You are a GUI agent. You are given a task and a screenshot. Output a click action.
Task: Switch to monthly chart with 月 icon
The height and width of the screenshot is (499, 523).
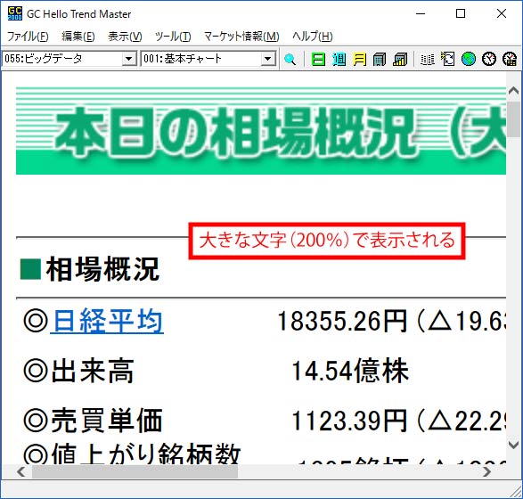coord(359,60)
